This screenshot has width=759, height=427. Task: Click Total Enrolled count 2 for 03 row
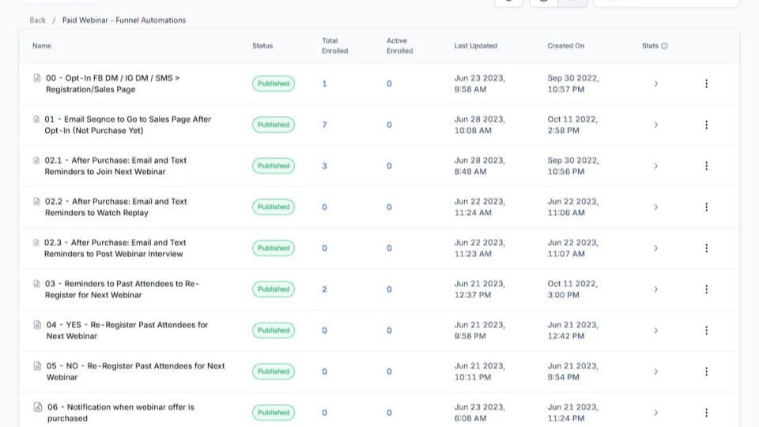[324, 289]
